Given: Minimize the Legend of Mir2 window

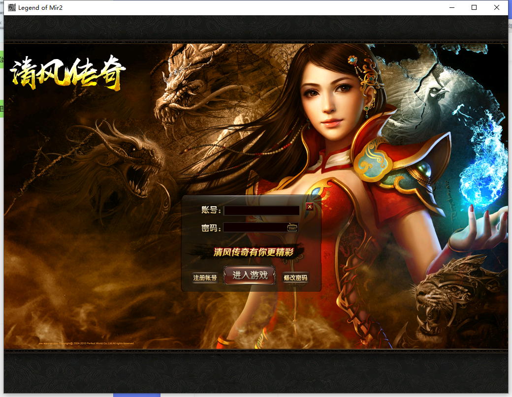Looking at the screenshot, I should tap(452, 7).
